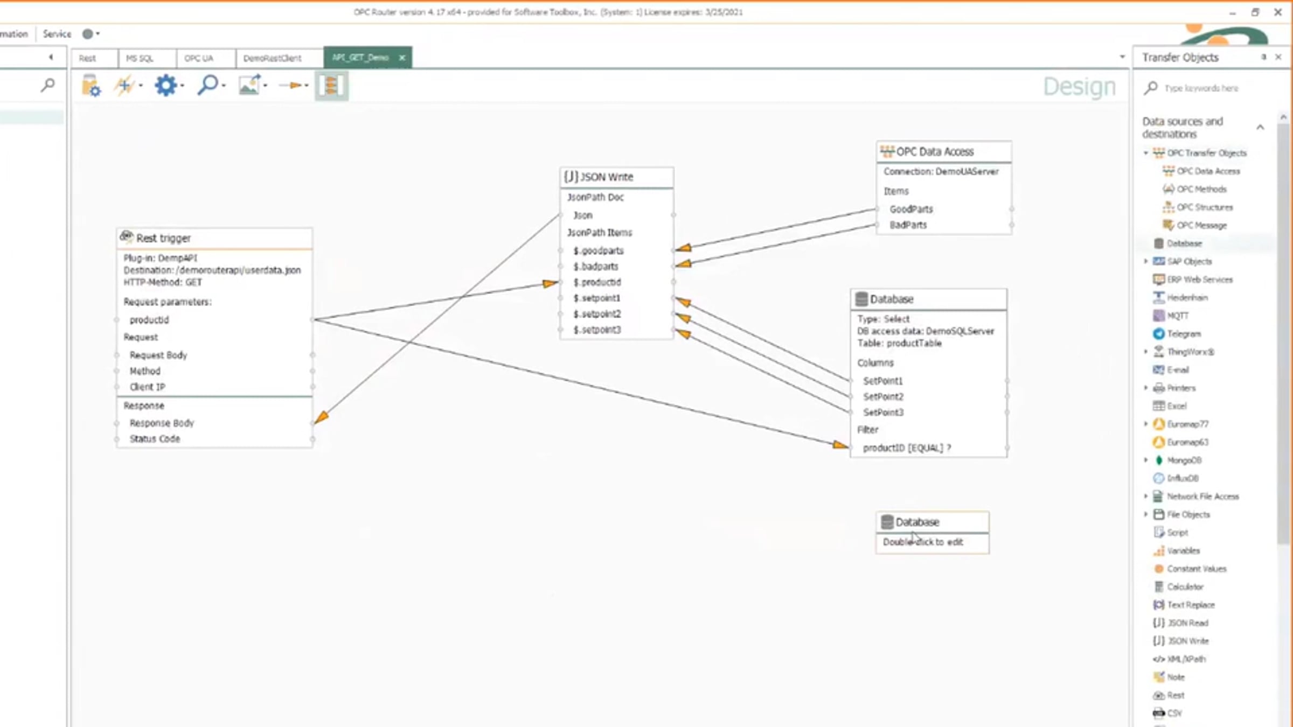Open the Service menu

tap(57, 34)
